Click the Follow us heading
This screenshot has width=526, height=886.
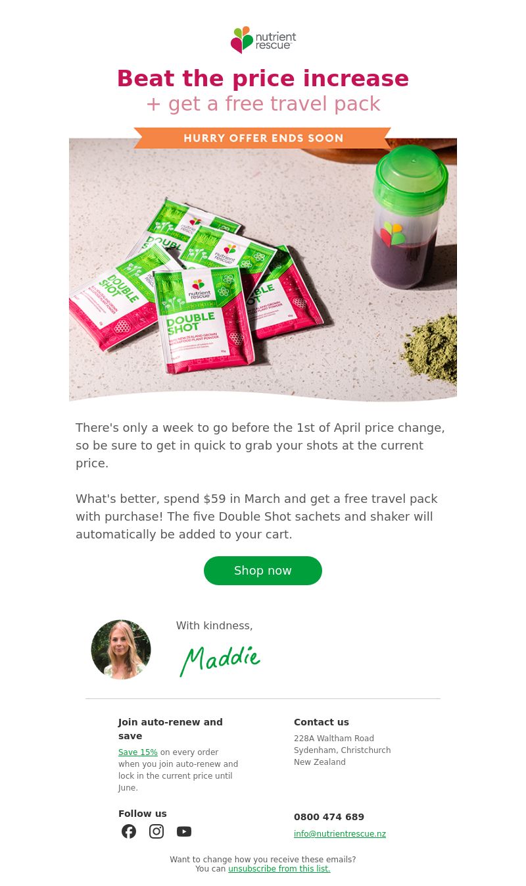143,814
